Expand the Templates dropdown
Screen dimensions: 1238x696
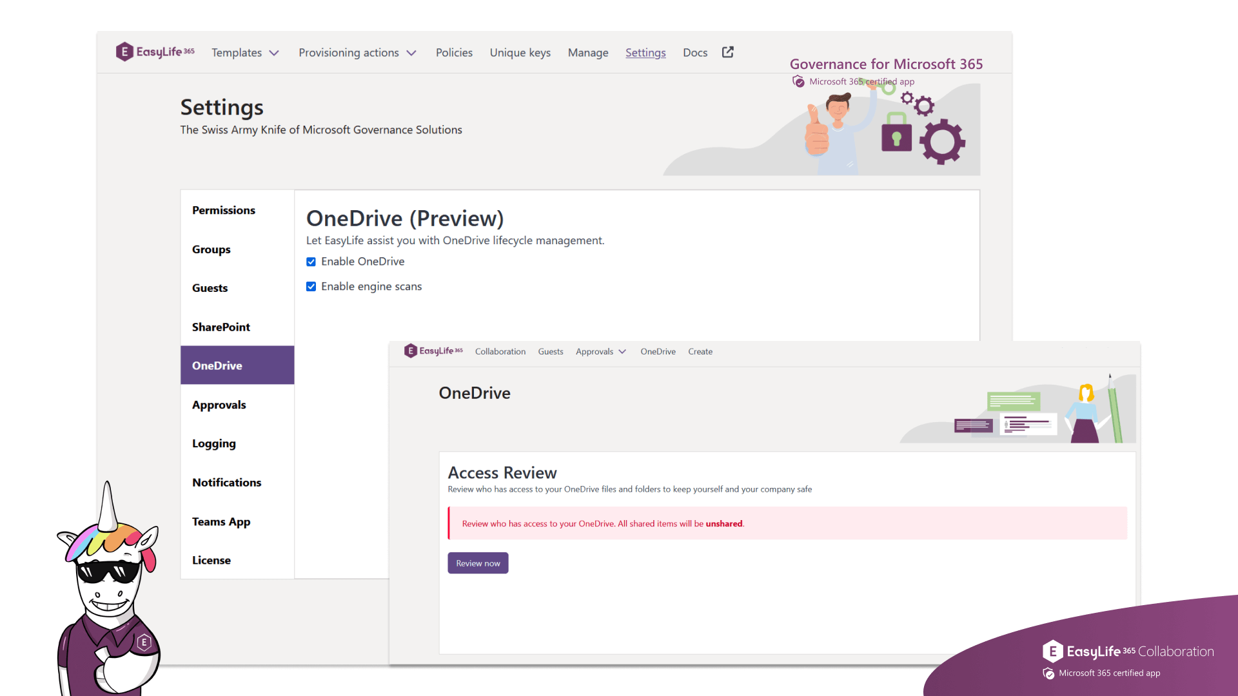coord(245,52)
